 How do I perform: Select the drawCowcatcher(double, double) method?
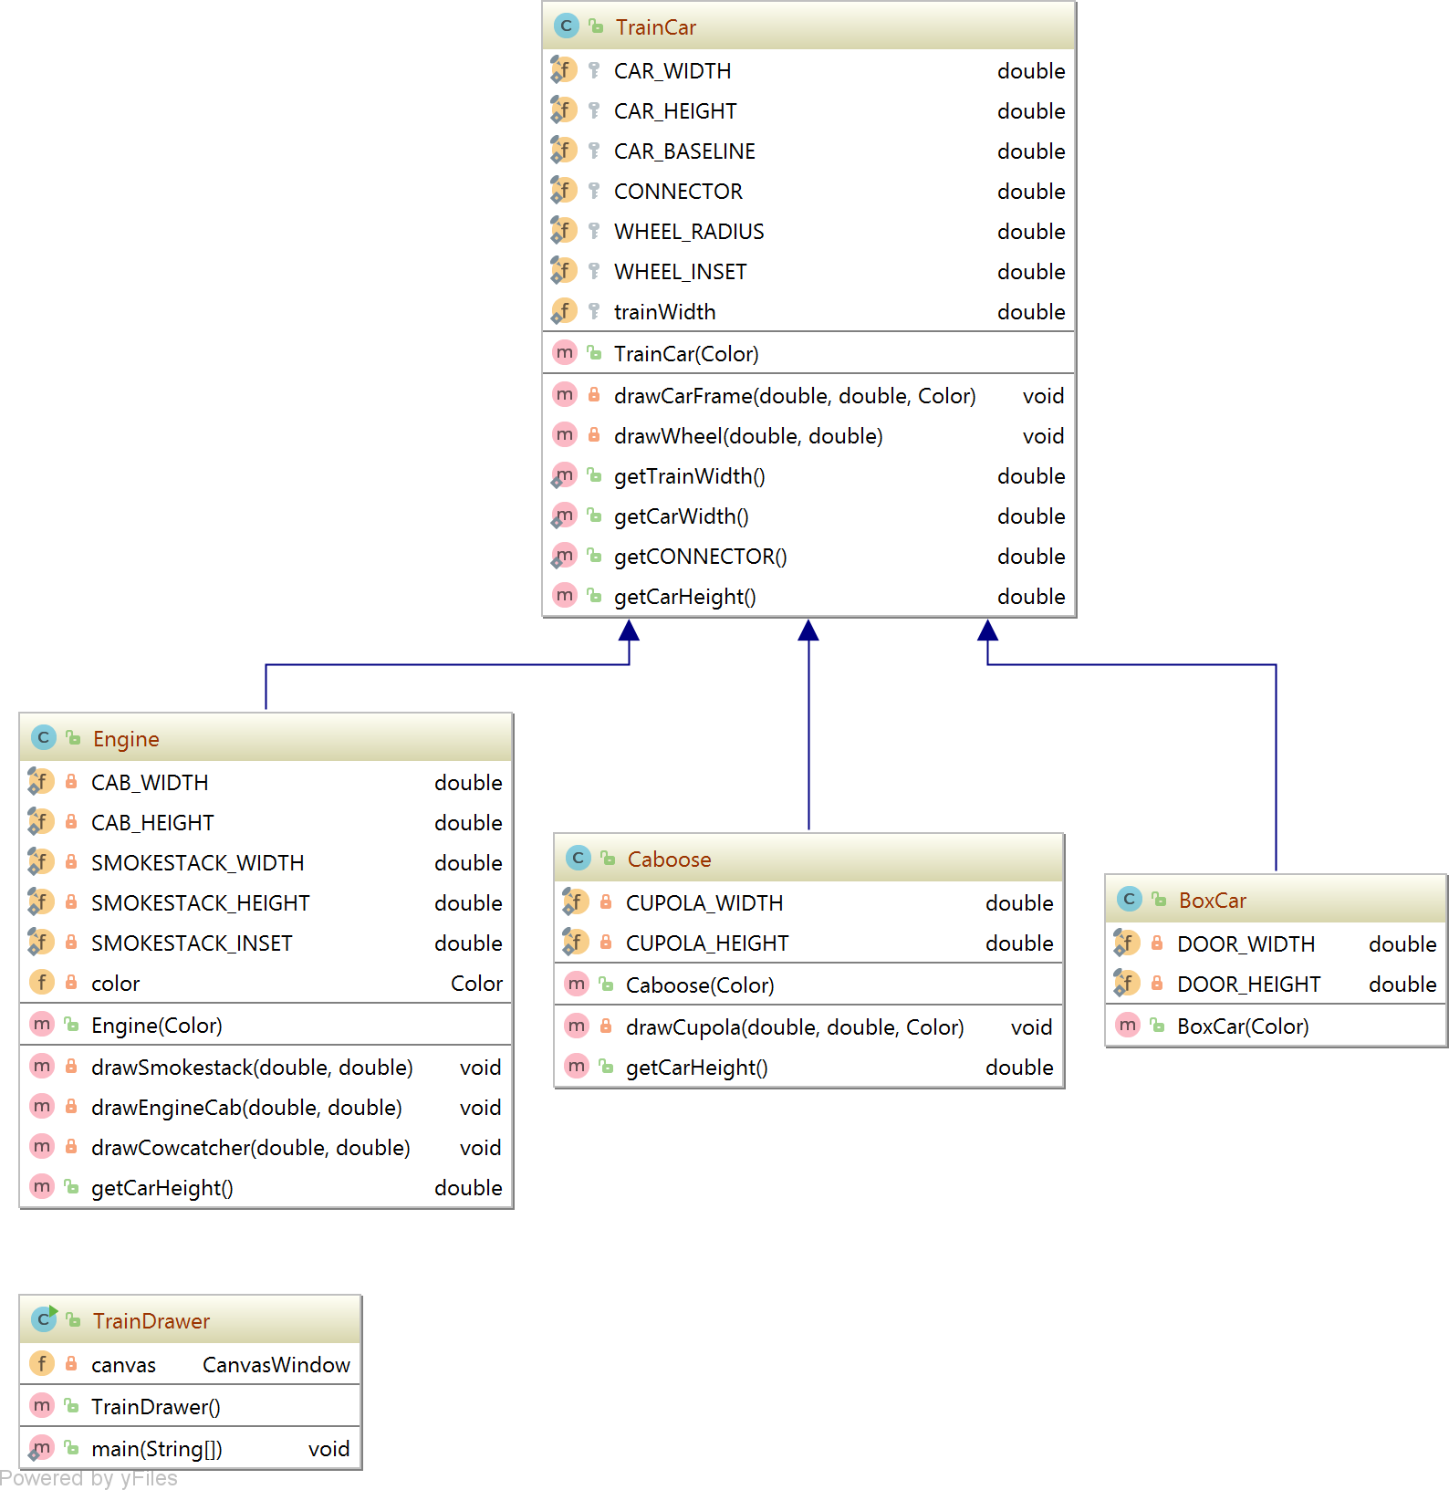click(250, 1147)
